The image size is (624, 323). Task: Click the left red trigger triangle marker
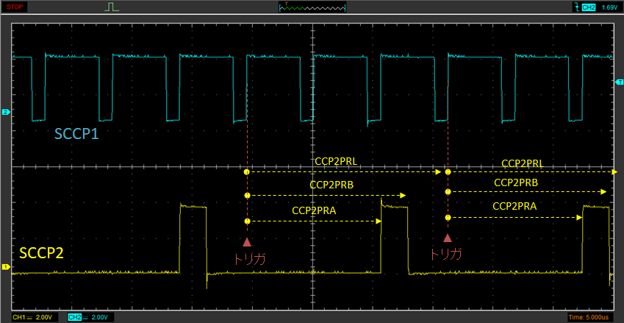[x=247, y=241]
